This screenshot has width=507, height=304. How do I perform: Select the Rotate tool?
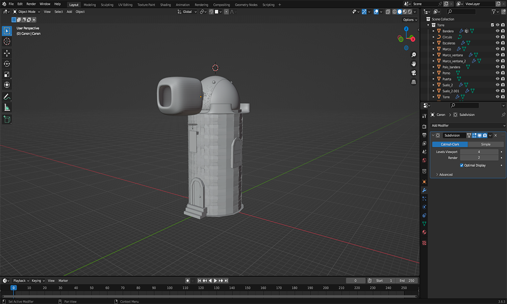pyautogui.click(x=7, y=64)
